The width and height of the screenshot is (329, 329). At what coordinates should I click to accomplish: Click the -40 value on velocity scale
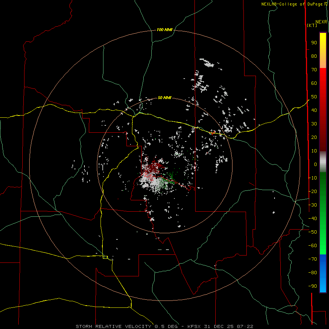[x=313, y=219]
